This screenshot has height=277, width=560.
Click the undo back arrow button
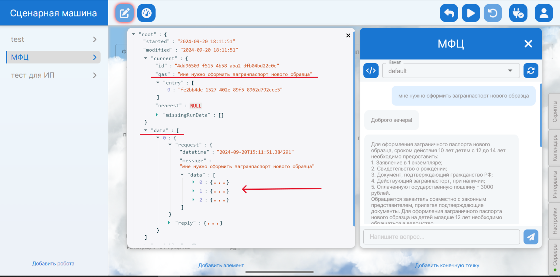pos(449,13)
